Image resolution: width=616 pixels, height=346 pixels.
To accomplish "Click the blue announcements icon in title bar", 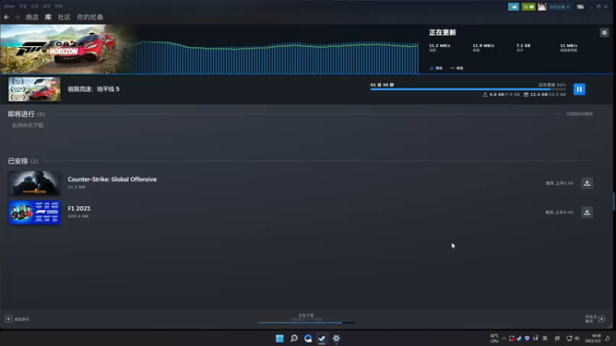I will [x=514, y=7].
